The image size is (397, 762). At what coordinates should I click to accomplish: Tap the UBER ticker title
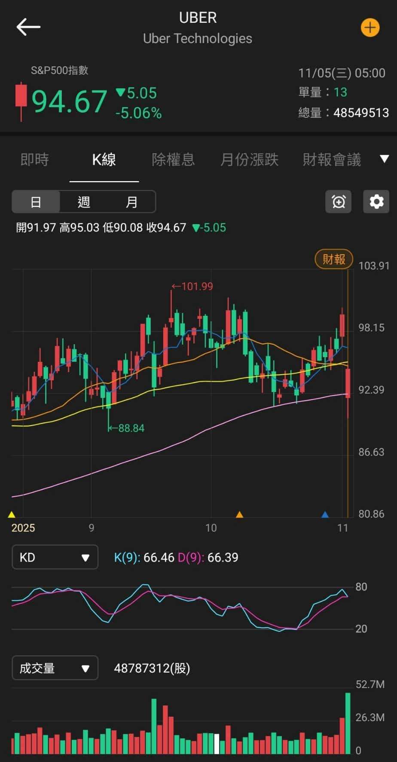(x=198, y=18)
